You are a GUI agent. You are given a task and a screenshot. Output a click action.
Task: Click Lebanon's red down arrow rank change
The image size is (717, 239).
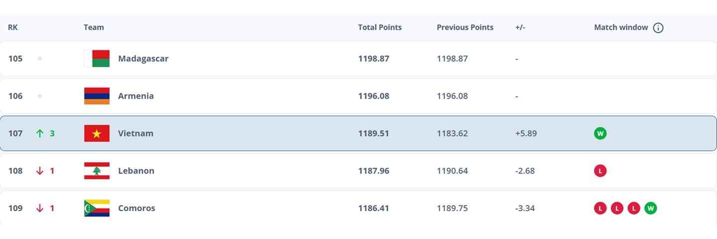click(40, 171)
